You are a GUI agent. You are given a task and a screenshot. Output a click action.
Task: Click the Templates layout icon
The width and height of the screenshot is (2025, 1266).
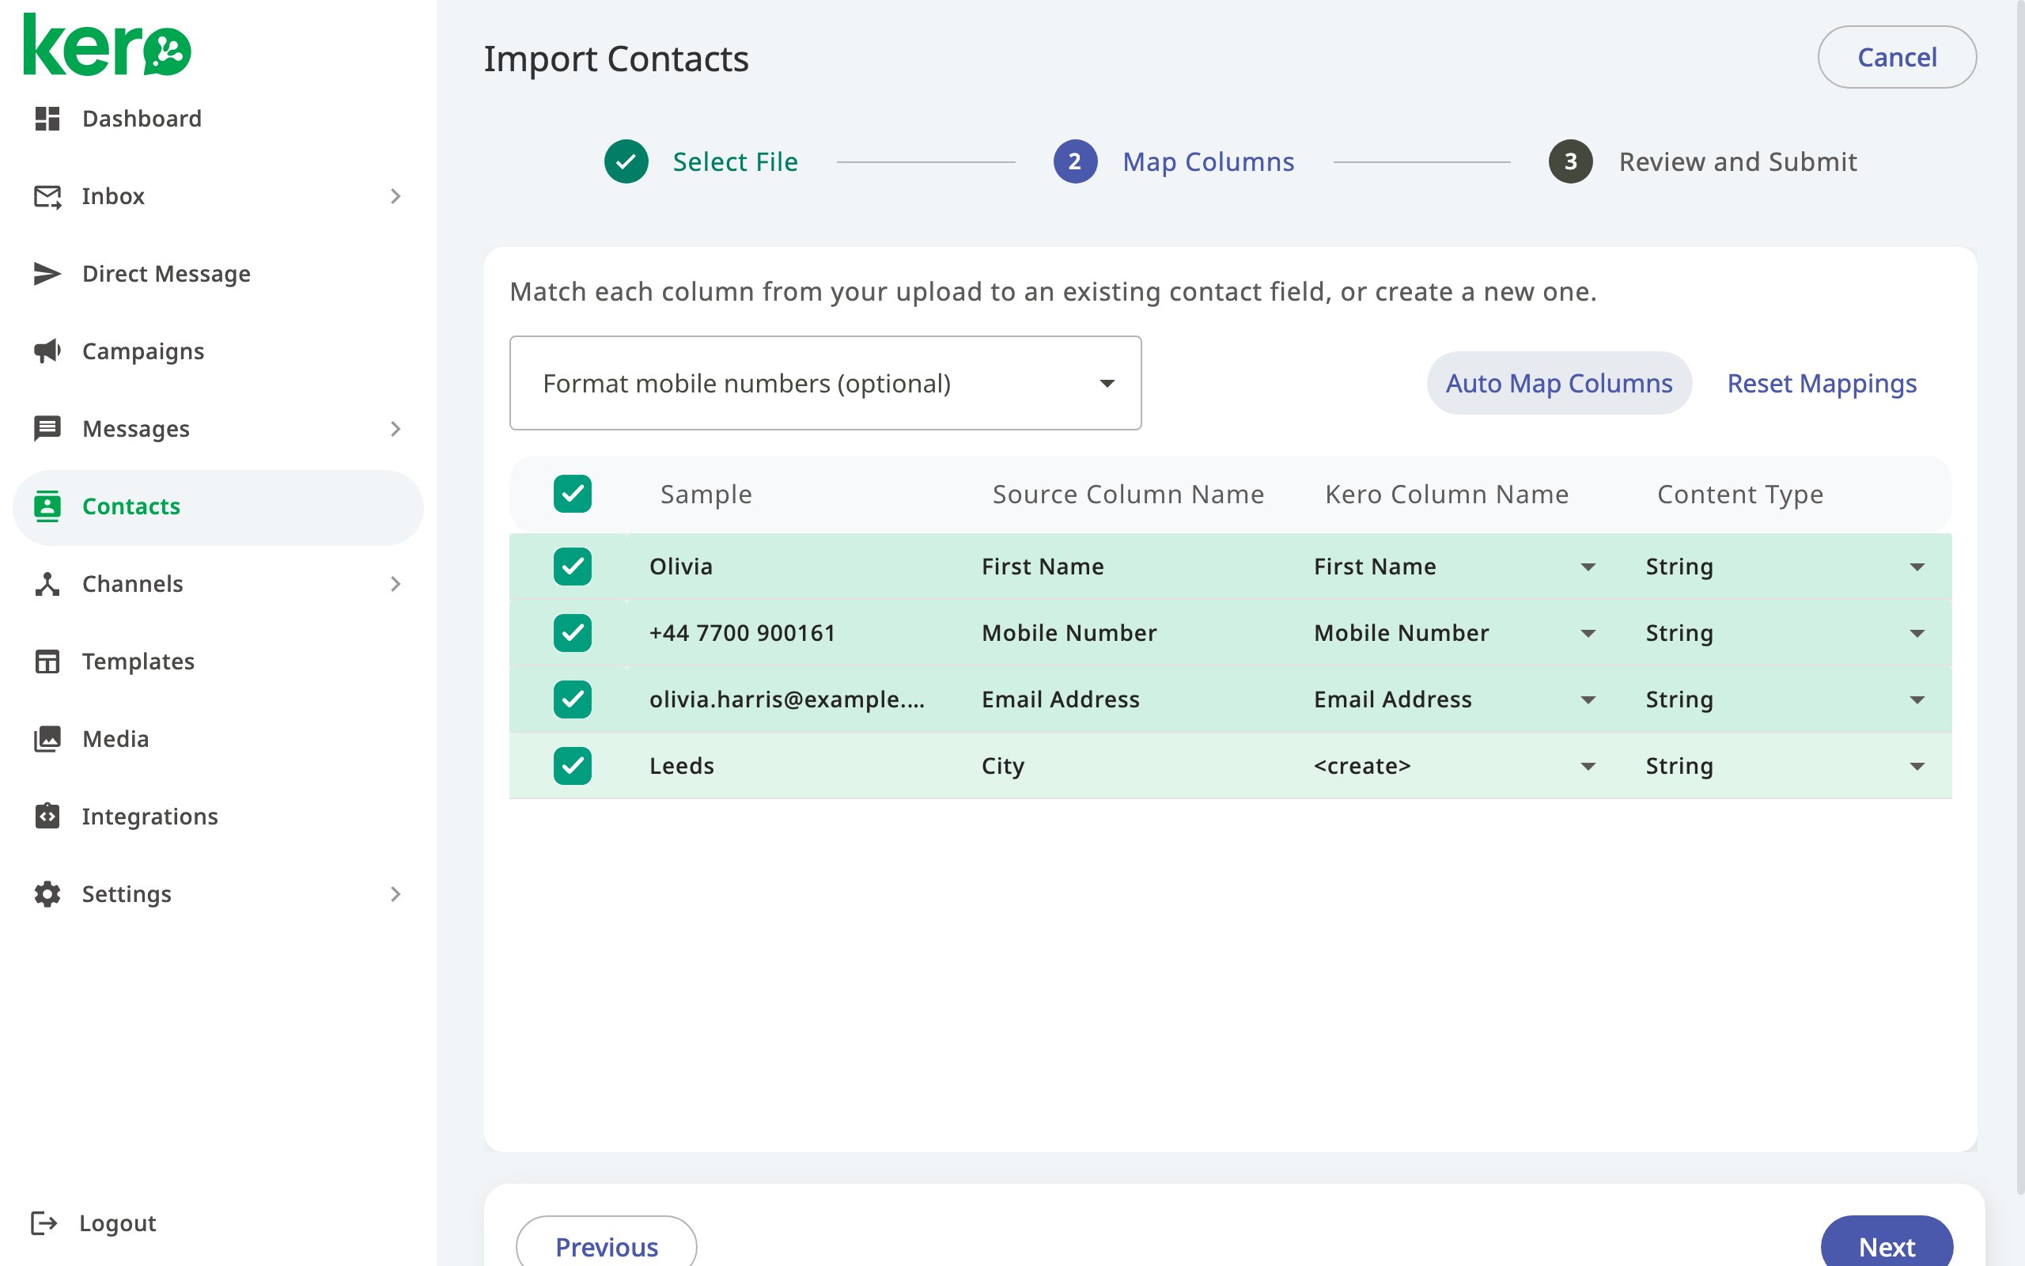[47, 661]
